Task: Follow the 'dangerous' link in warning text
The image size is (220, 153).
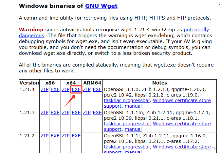Action: [31, 36]
